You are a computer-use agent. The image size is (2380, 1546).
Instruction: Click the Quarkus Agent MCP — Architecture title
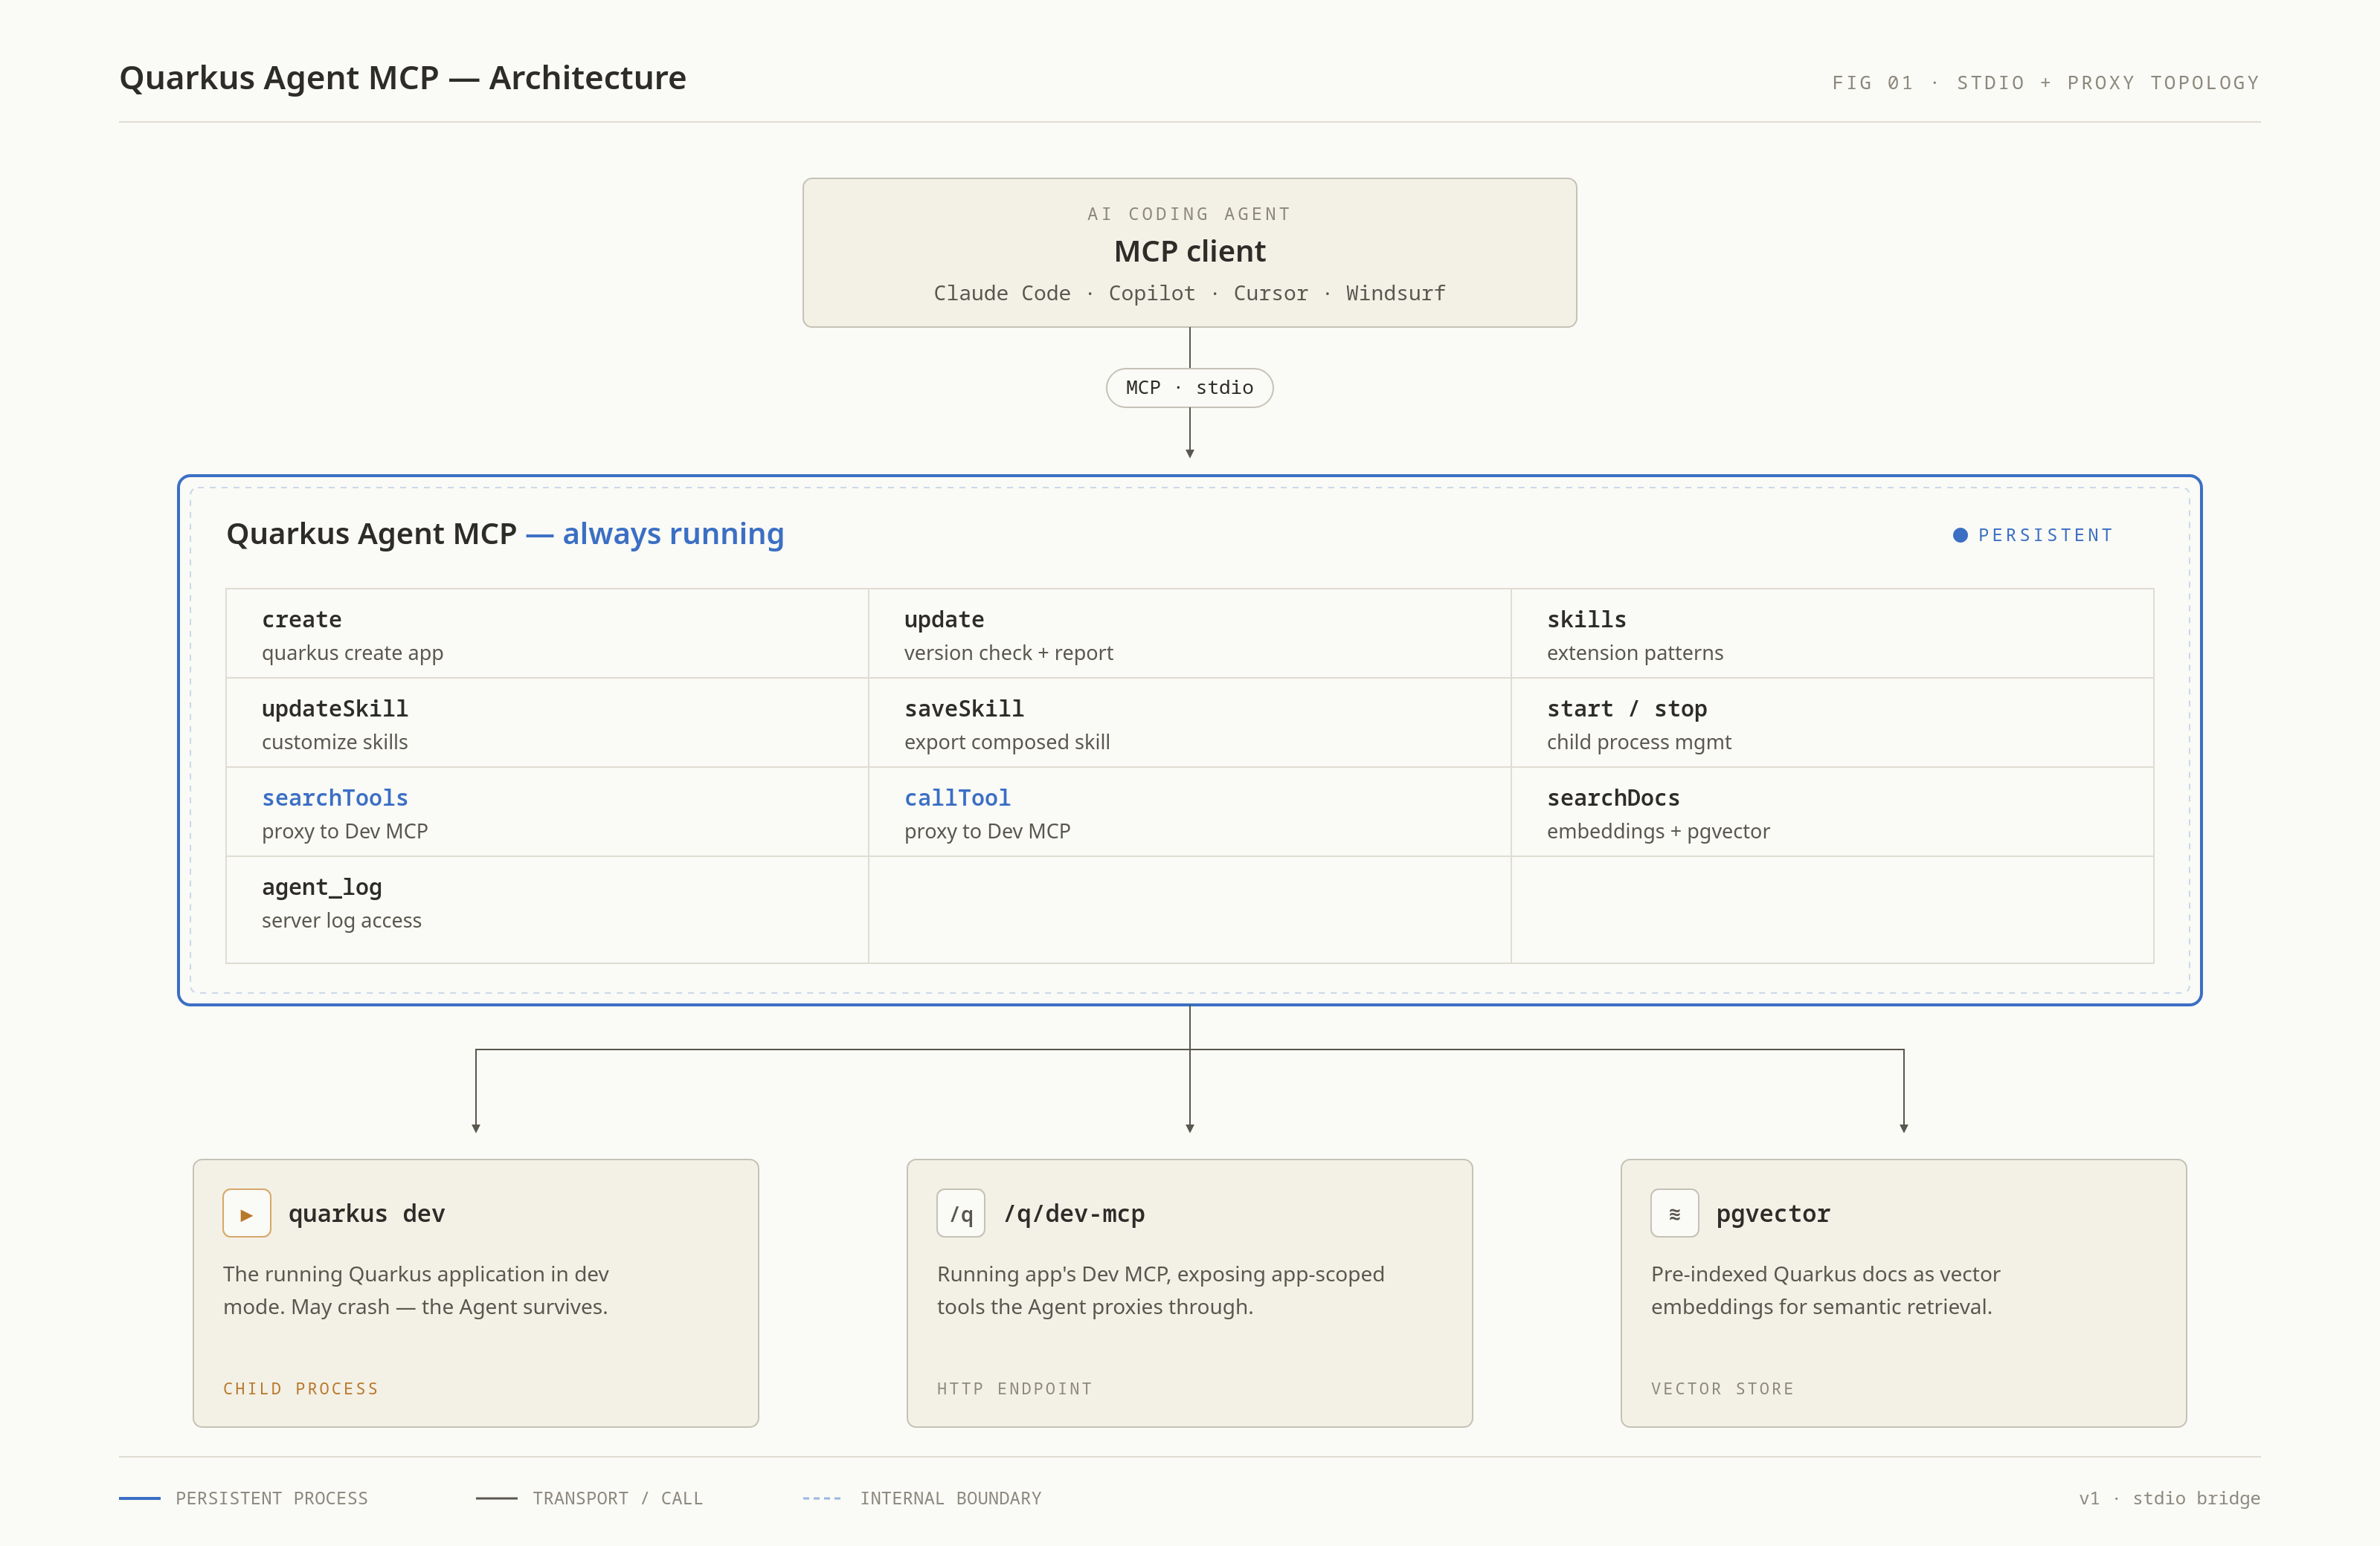[403, 78]
